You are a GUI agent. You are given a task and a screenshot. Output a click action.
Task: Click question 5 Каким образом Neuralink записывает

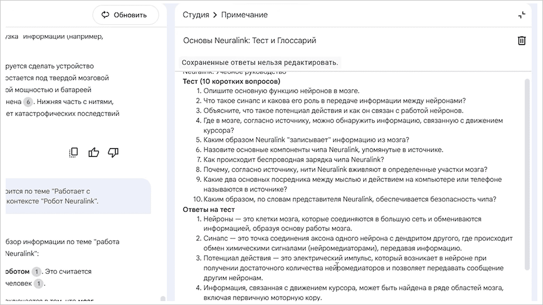pyautogui.click(x=306, y=140)
